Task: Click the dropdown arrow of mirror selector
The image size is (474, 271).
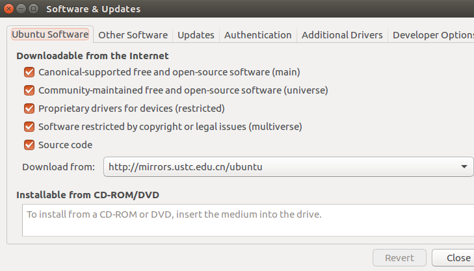Action: [464, 167]
